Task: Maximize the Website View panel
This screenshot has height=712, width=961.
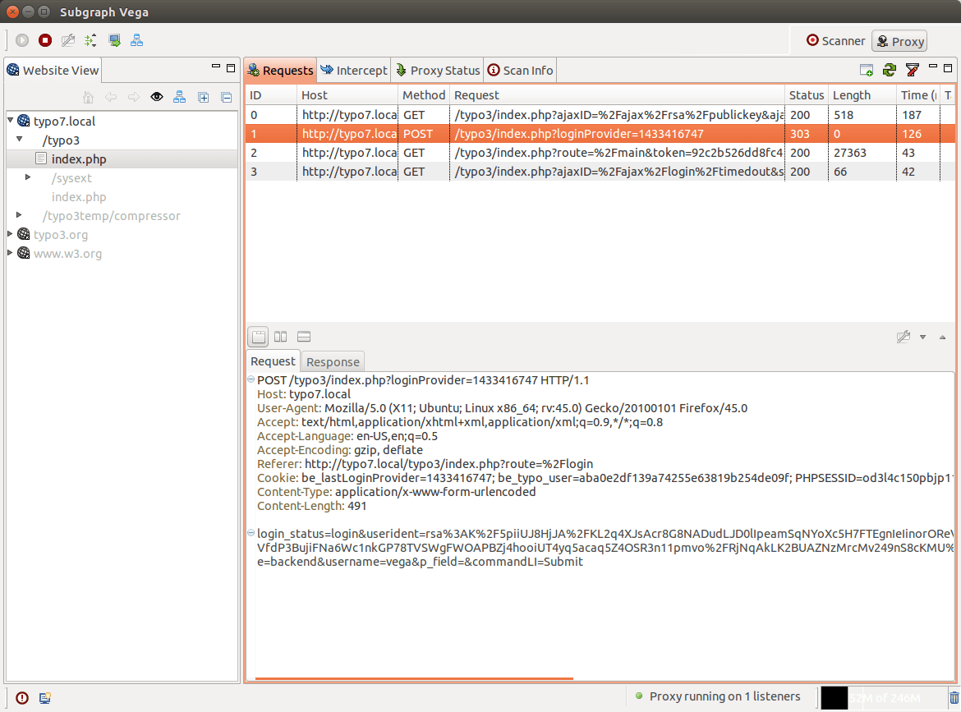Action: tap(231, 68)
